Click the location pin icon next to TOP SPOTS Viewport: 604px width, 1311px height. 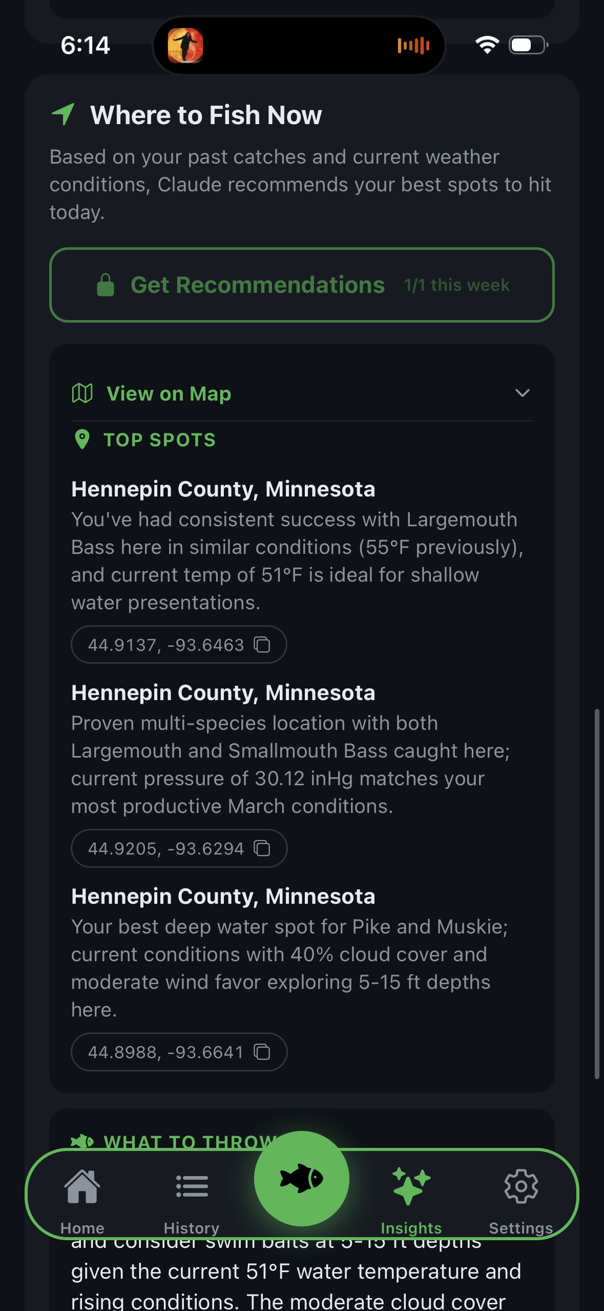point(84,439)
